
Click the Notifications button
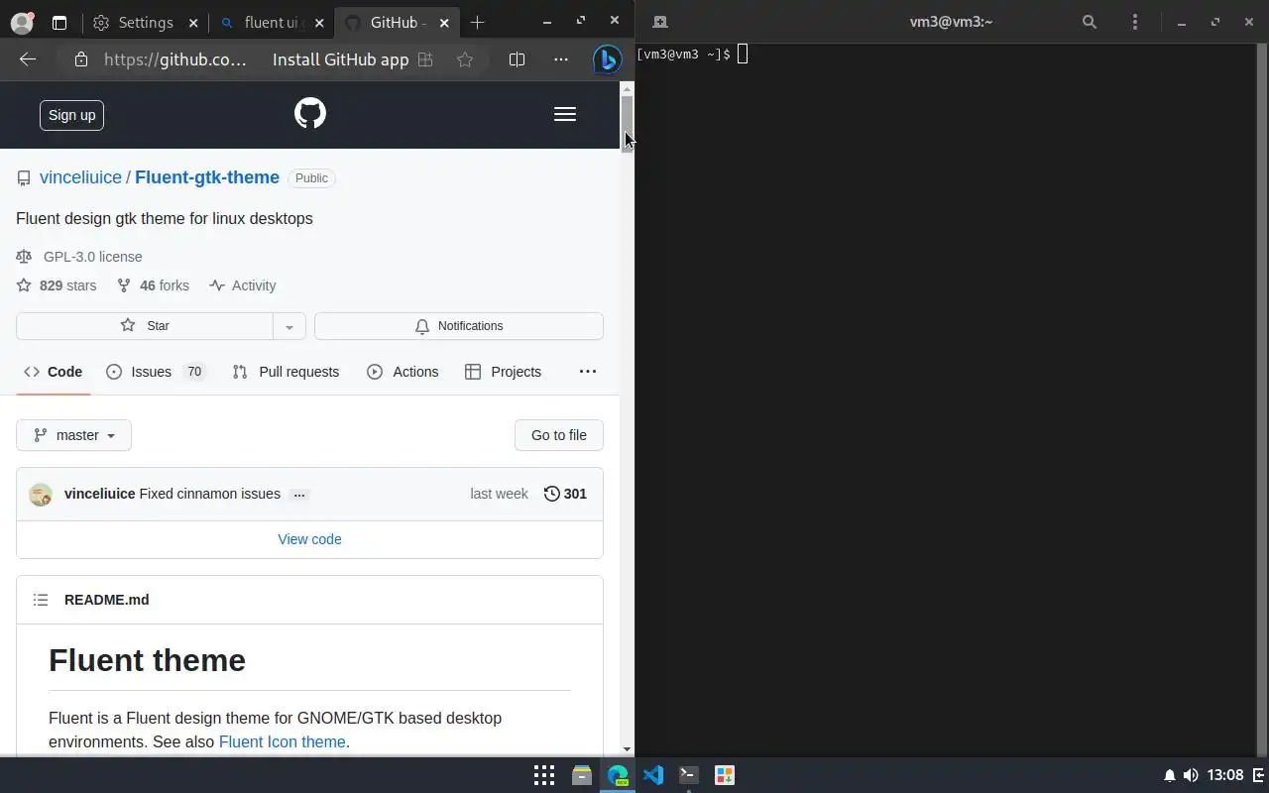tap(459, 326)
